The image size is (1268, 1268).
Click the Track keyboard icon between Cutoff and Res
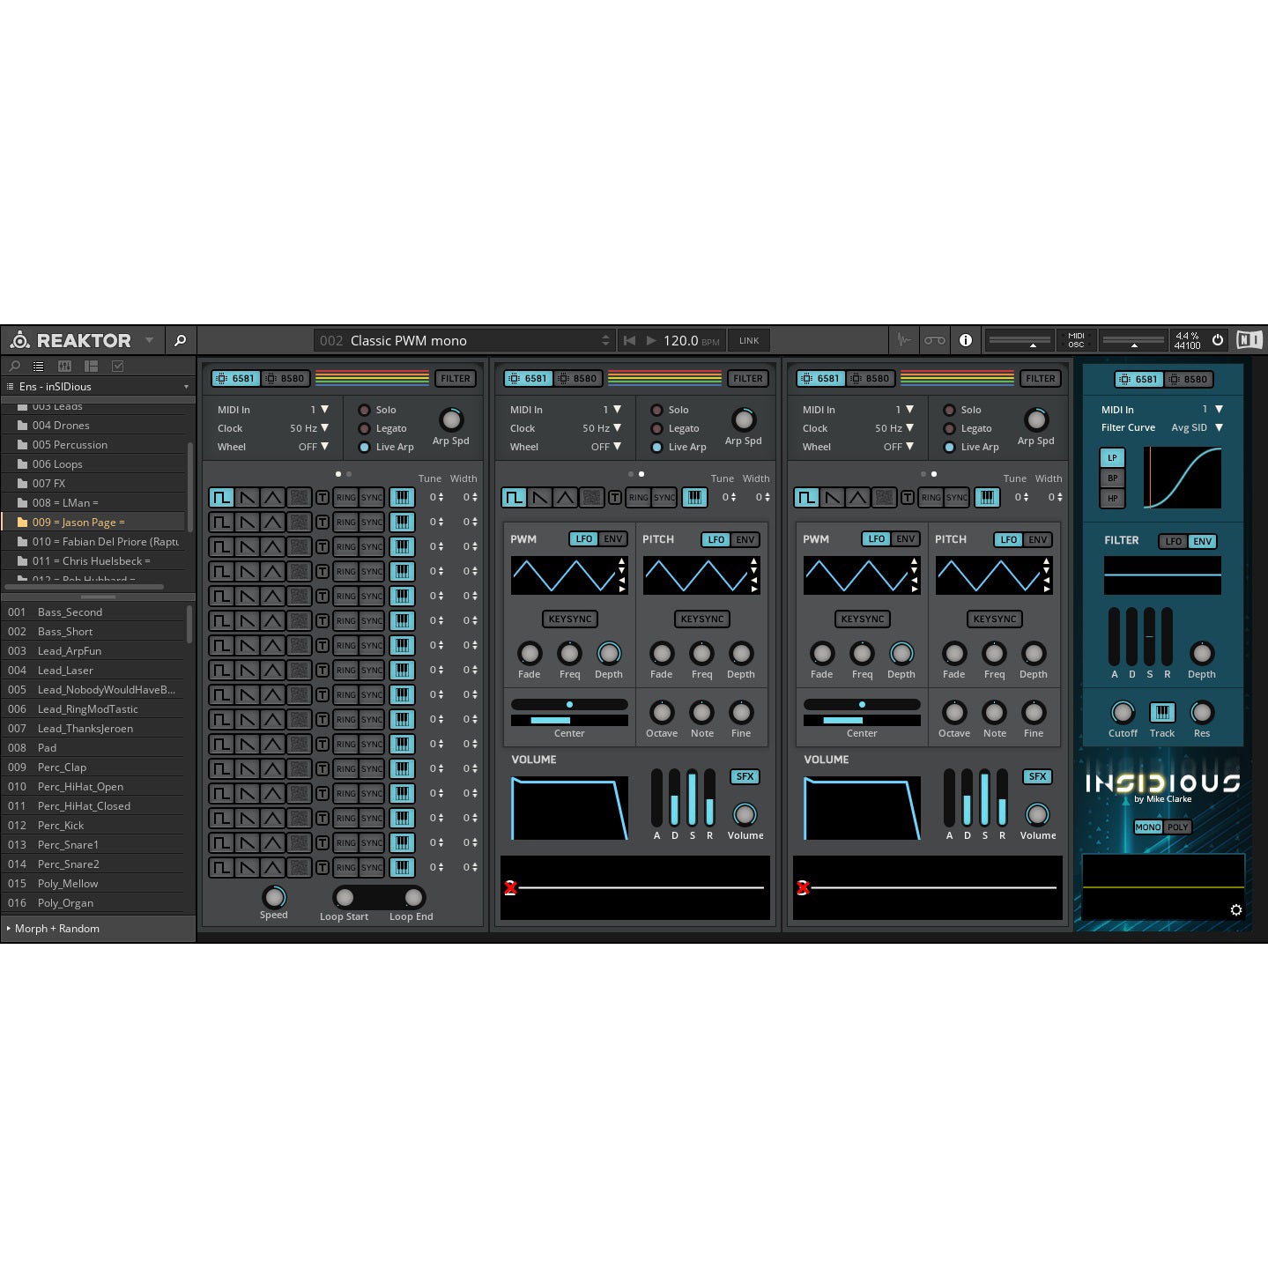(1161, 712)
